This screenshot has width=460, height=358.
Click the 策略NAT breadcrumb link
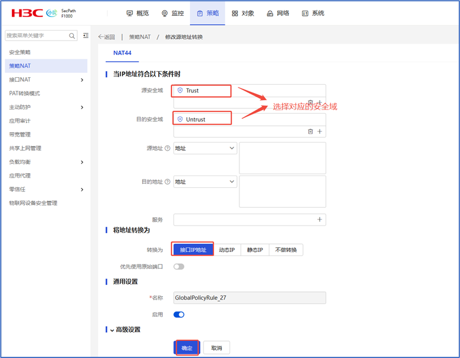coord(140,37)
